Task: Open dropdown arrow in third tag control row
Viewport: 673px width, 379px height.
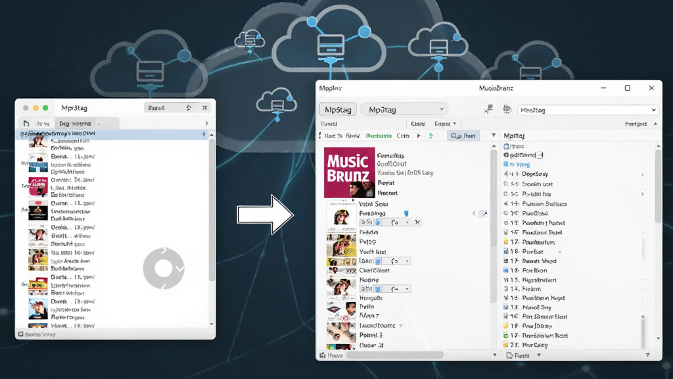Action: [407, 289]
